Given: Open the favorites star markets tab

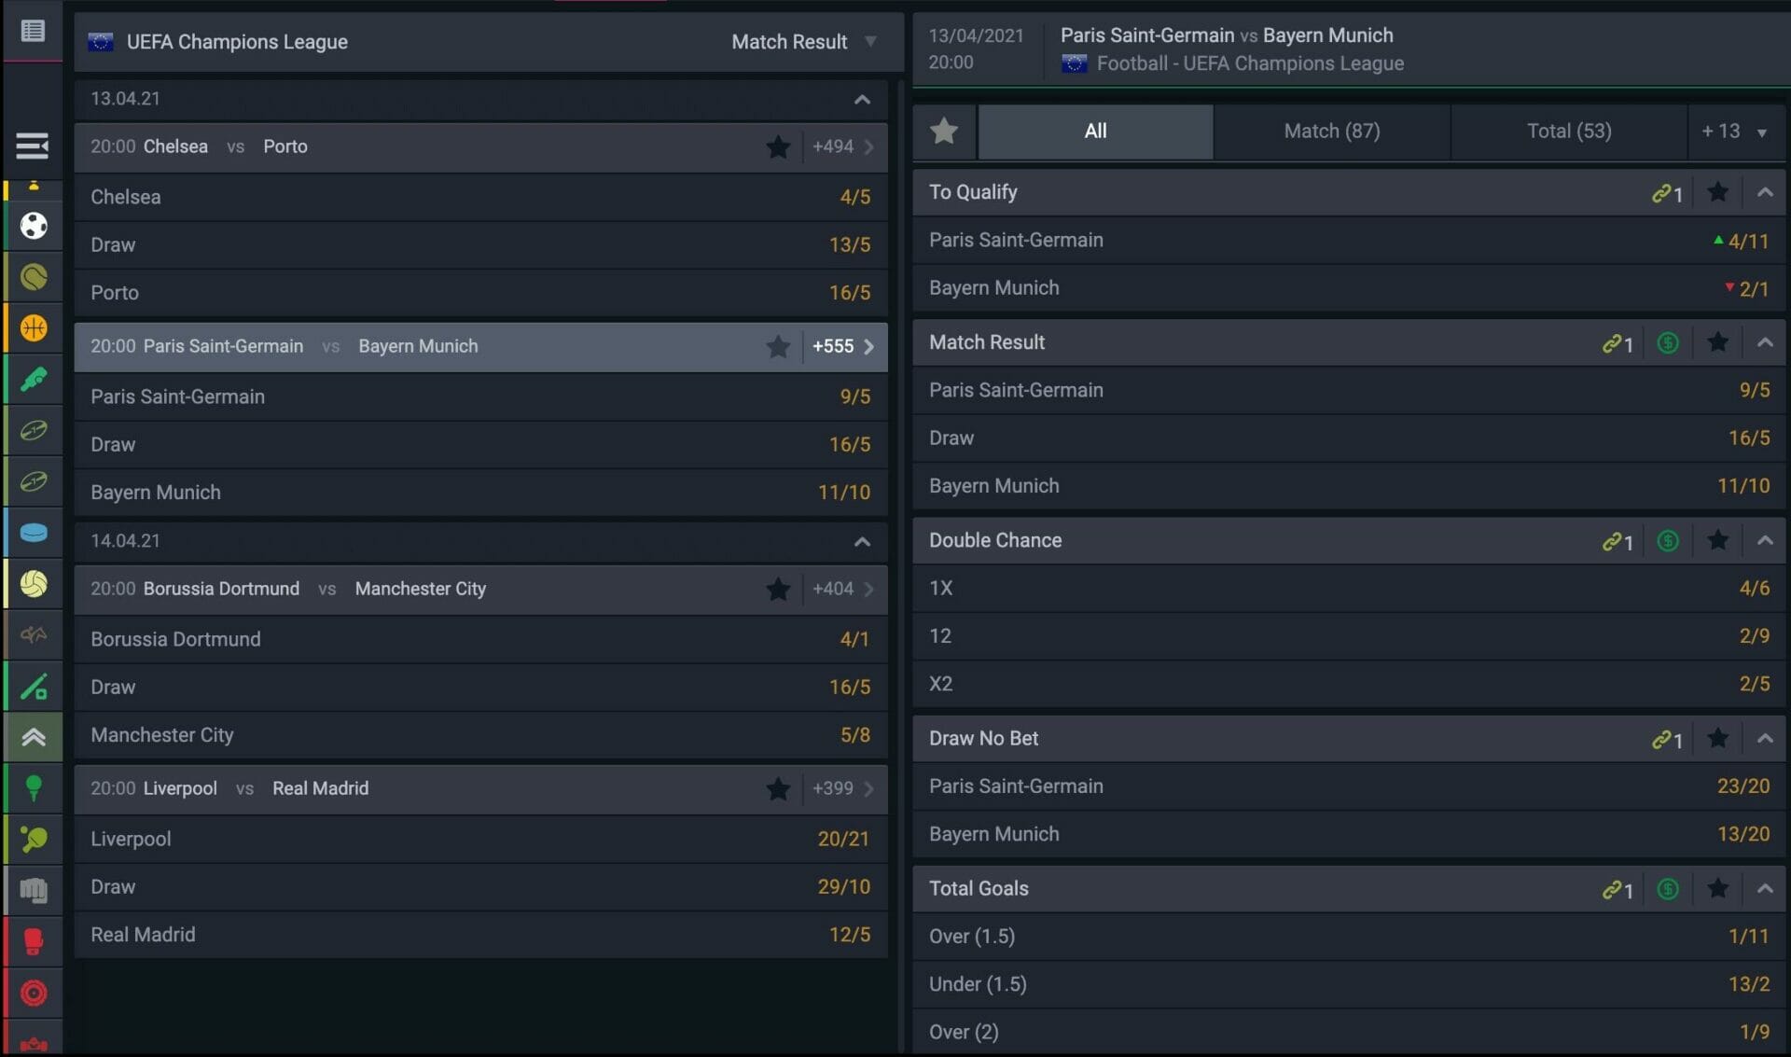Looking at the screenshot, I should 944,132.
